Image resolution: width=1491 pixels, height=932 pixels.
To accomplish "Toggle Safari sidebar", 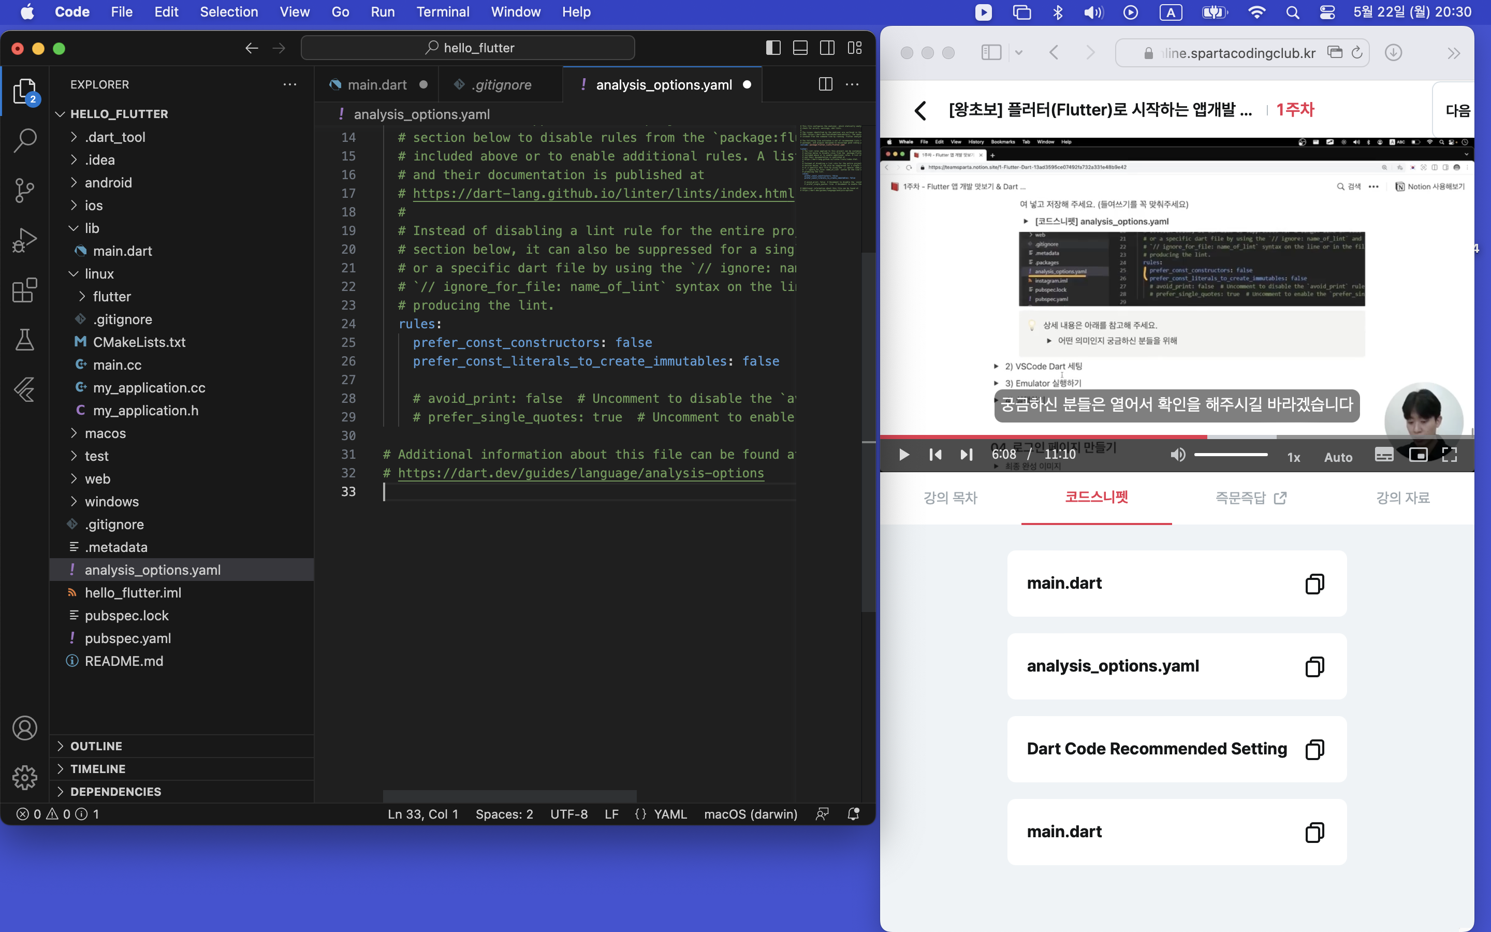I will pyautogui.click(x=991, y=53).
